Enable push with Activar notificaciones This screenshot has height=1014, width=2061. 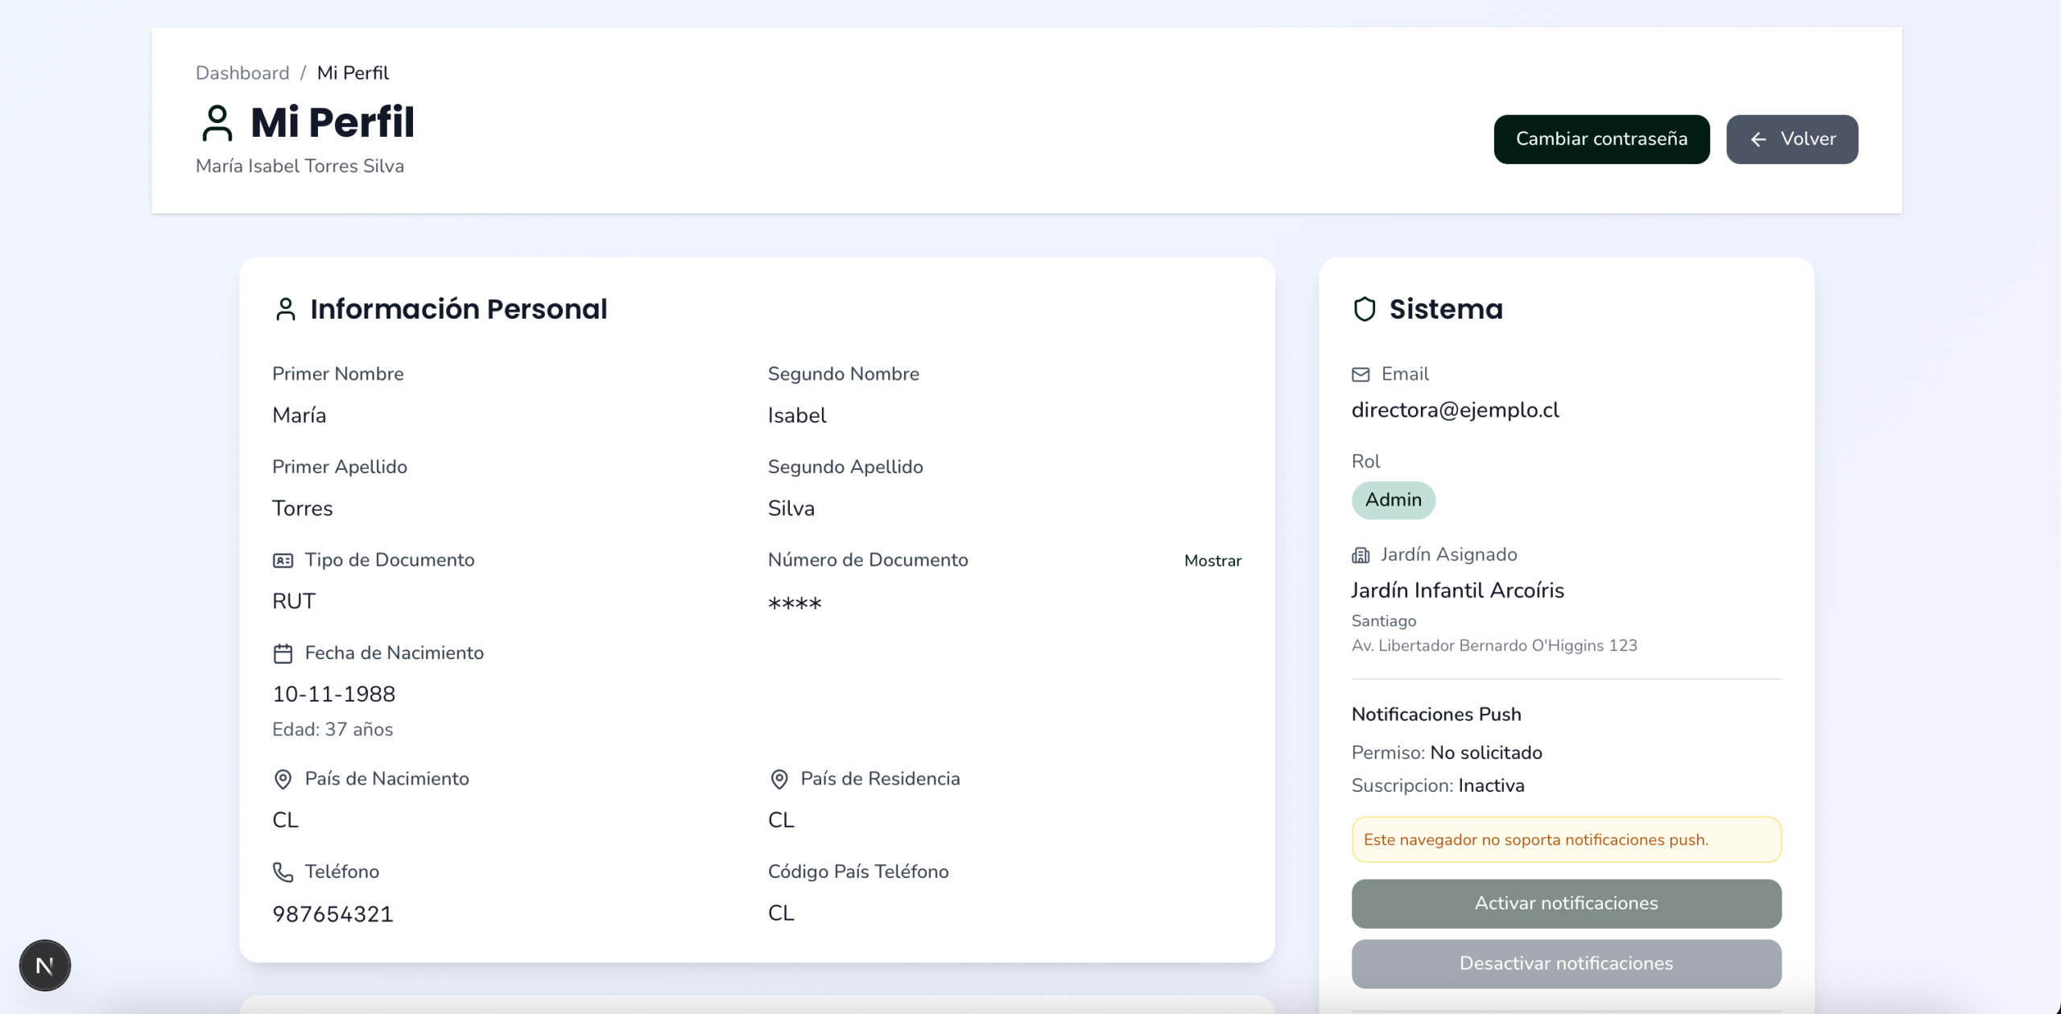1567,904
